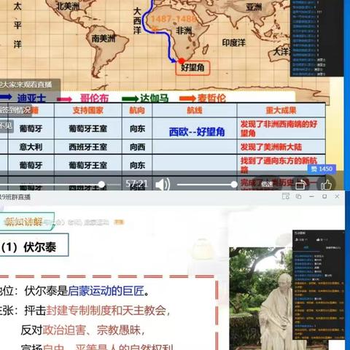Click the 向西 direction cell
Image resolution: width=350 pixels, height=350 pixels.
point(138,147)
